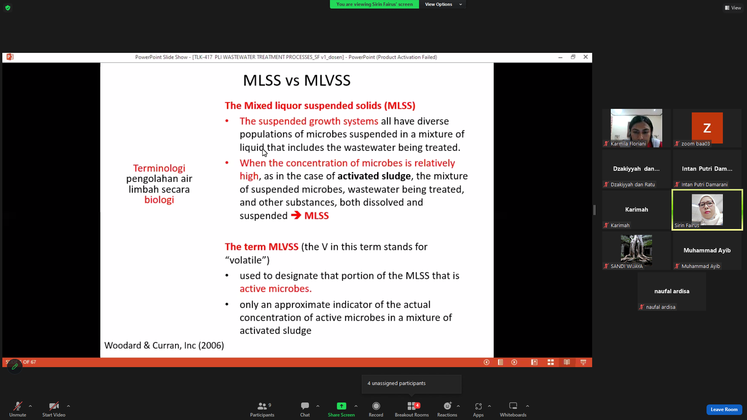This screenshot has height=420, width=747.
Task: Restore down the PowerPoint slide show window
Action: click(x=573, y=57)
